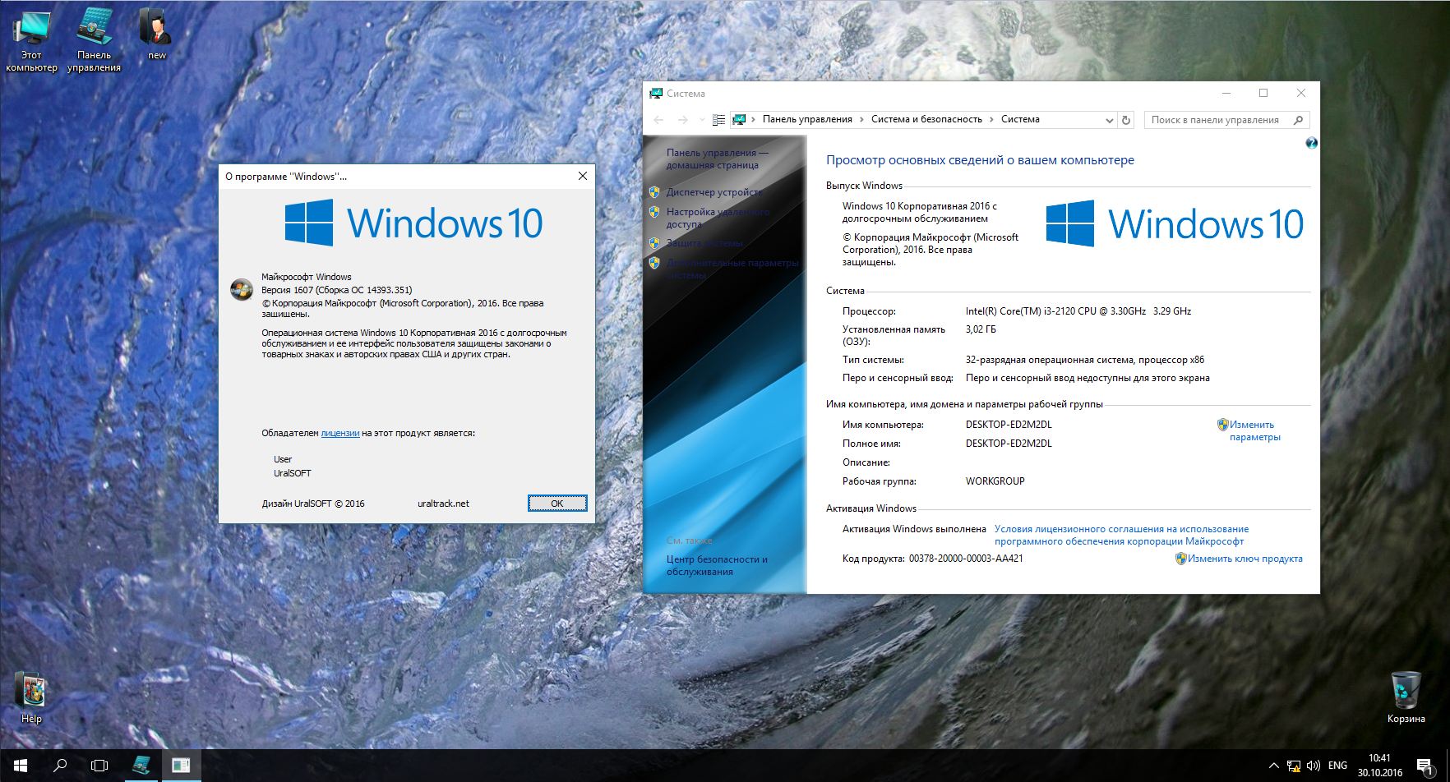Switch the ENG input language indicator
Viewport: 1450px width, 782px height.
(1337, 766)
